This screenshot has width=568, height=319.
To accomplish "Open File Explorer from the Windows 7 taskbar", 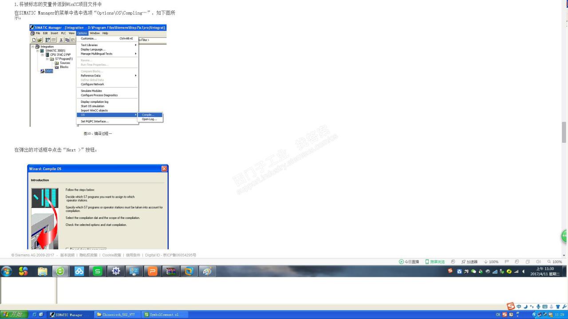I will (x=42, y=271).
